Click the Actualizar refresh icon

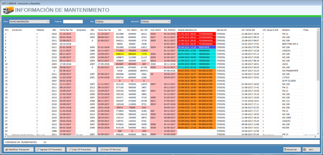pos(285,149)
